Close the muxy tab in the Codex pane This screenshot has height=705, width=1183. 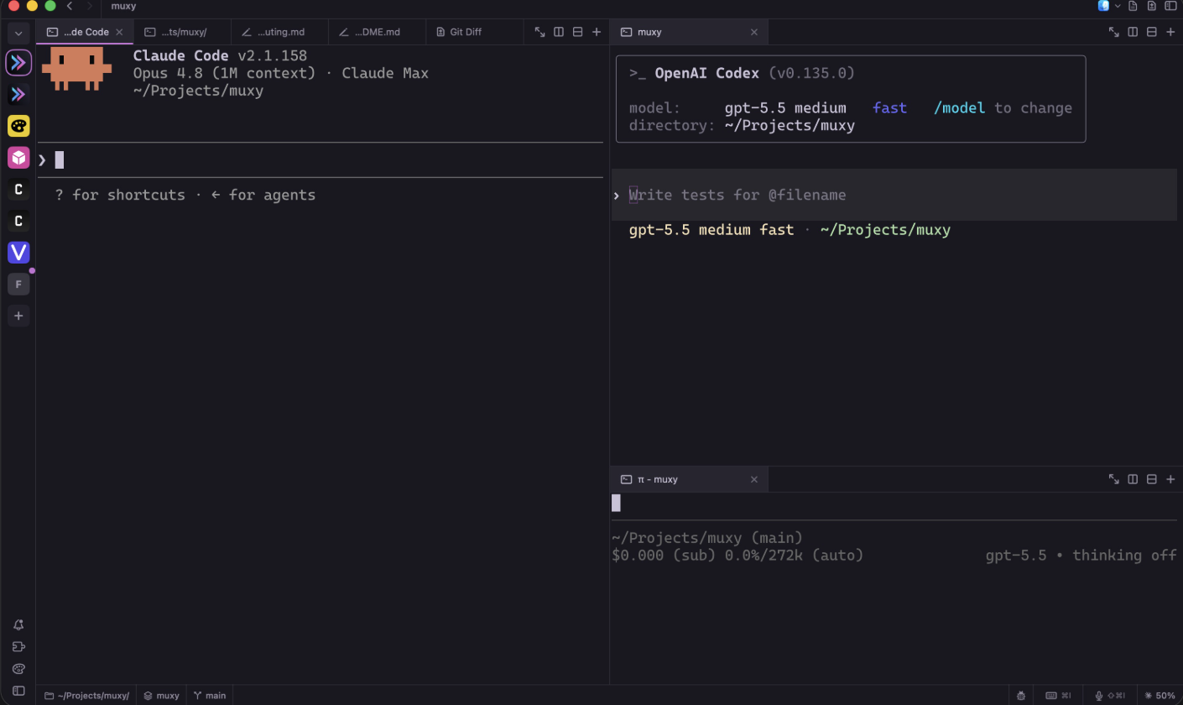(753, 32)
